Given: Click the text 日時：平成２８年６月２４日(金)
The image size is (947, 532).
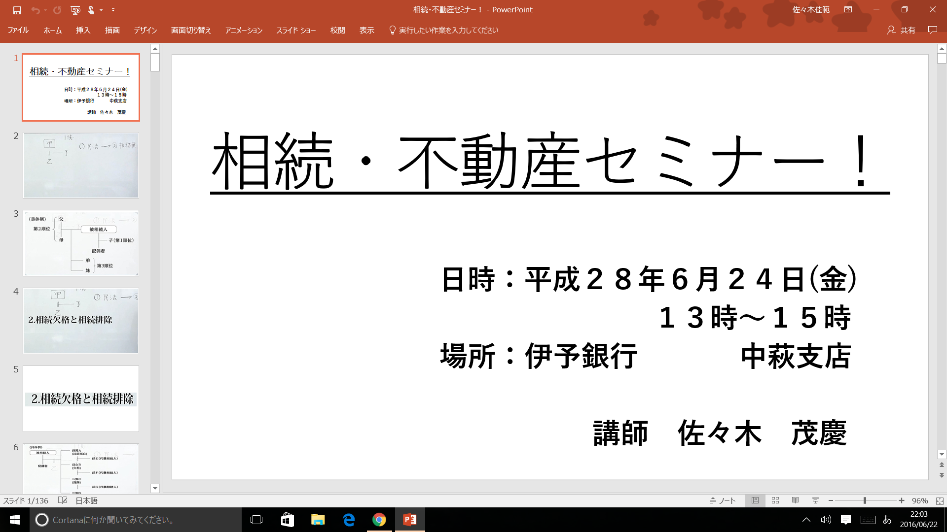Looking at the screenshot, I should pos(649,279).
